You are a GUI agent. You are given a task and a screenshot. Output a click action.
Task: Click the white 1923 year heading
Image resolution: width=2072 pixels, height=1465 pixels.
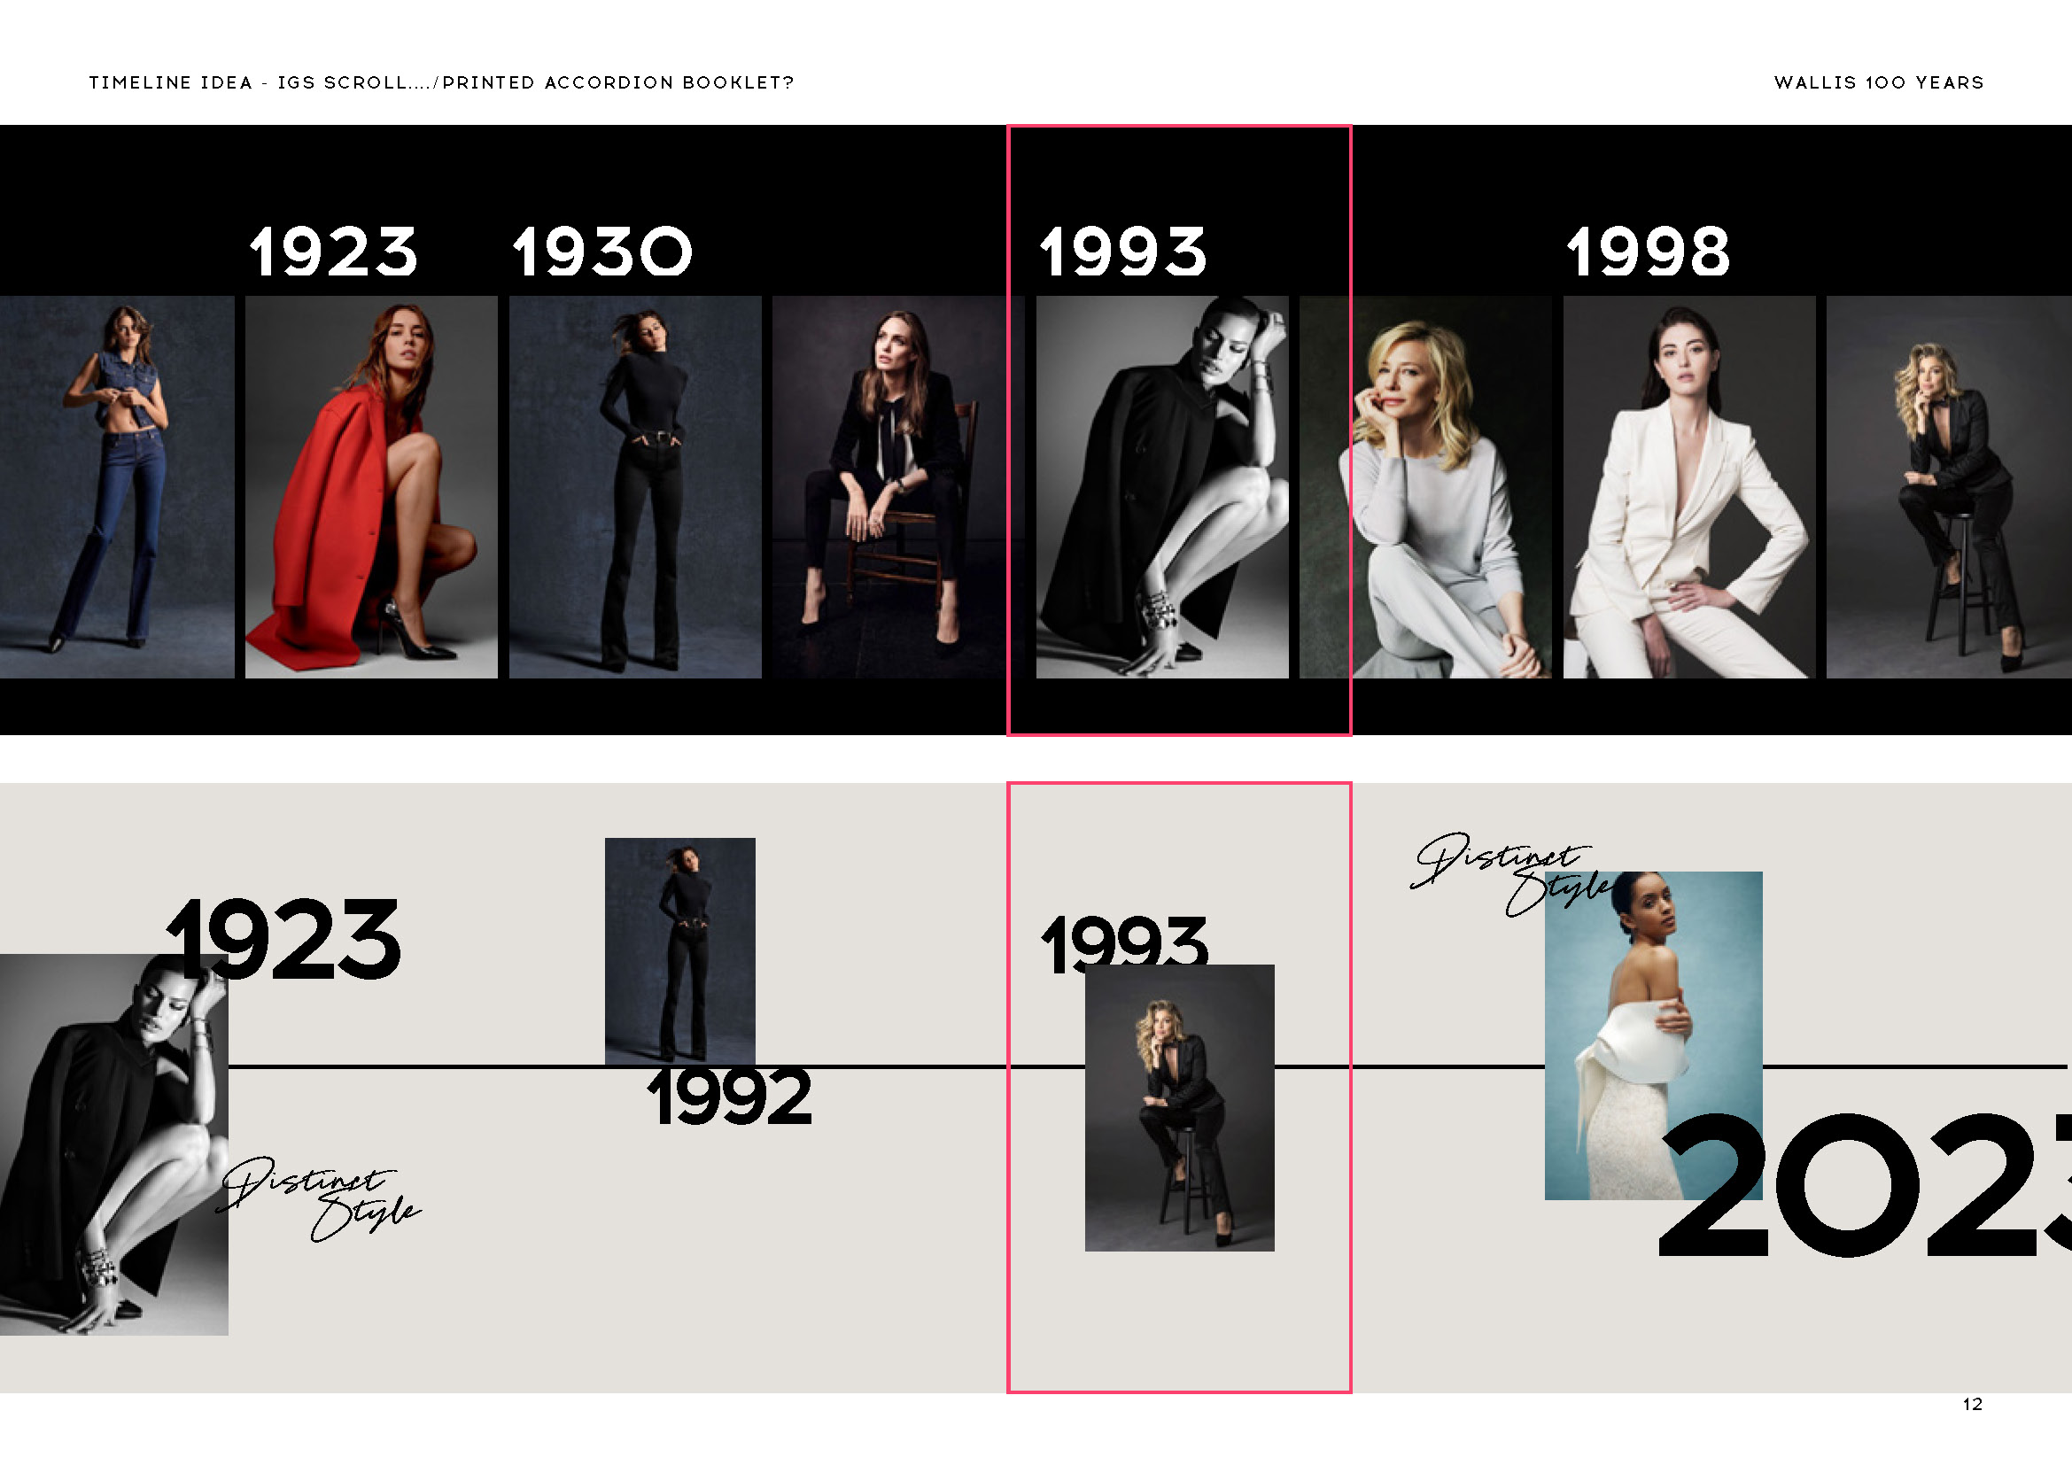coord(333,252)
